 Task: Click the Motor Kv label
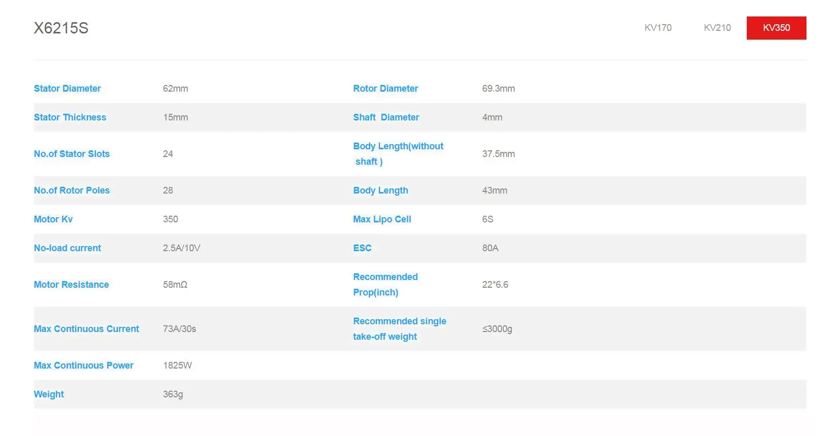click(53, 219)
